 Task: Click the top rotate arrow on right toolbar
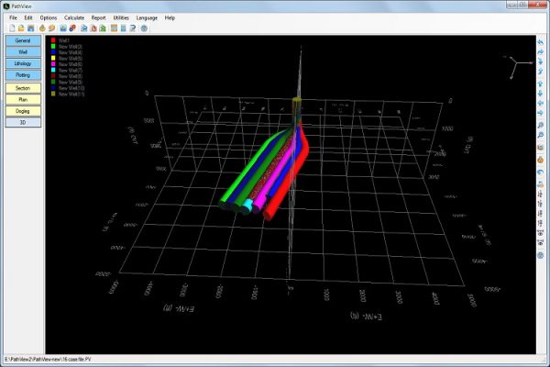point(541,42)
